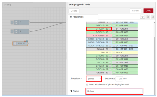This screenshot has width=157, height=97.
Task: Select radio for GPIO06 - 31
Action: [x=110, y=59]
